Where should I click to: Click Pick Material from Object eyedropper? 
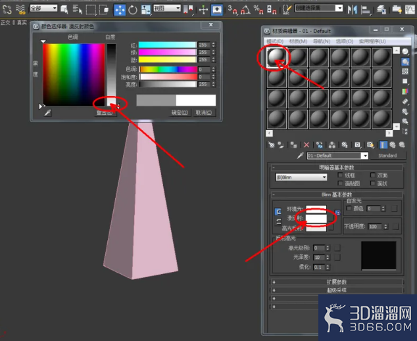[x=300, y=155]
